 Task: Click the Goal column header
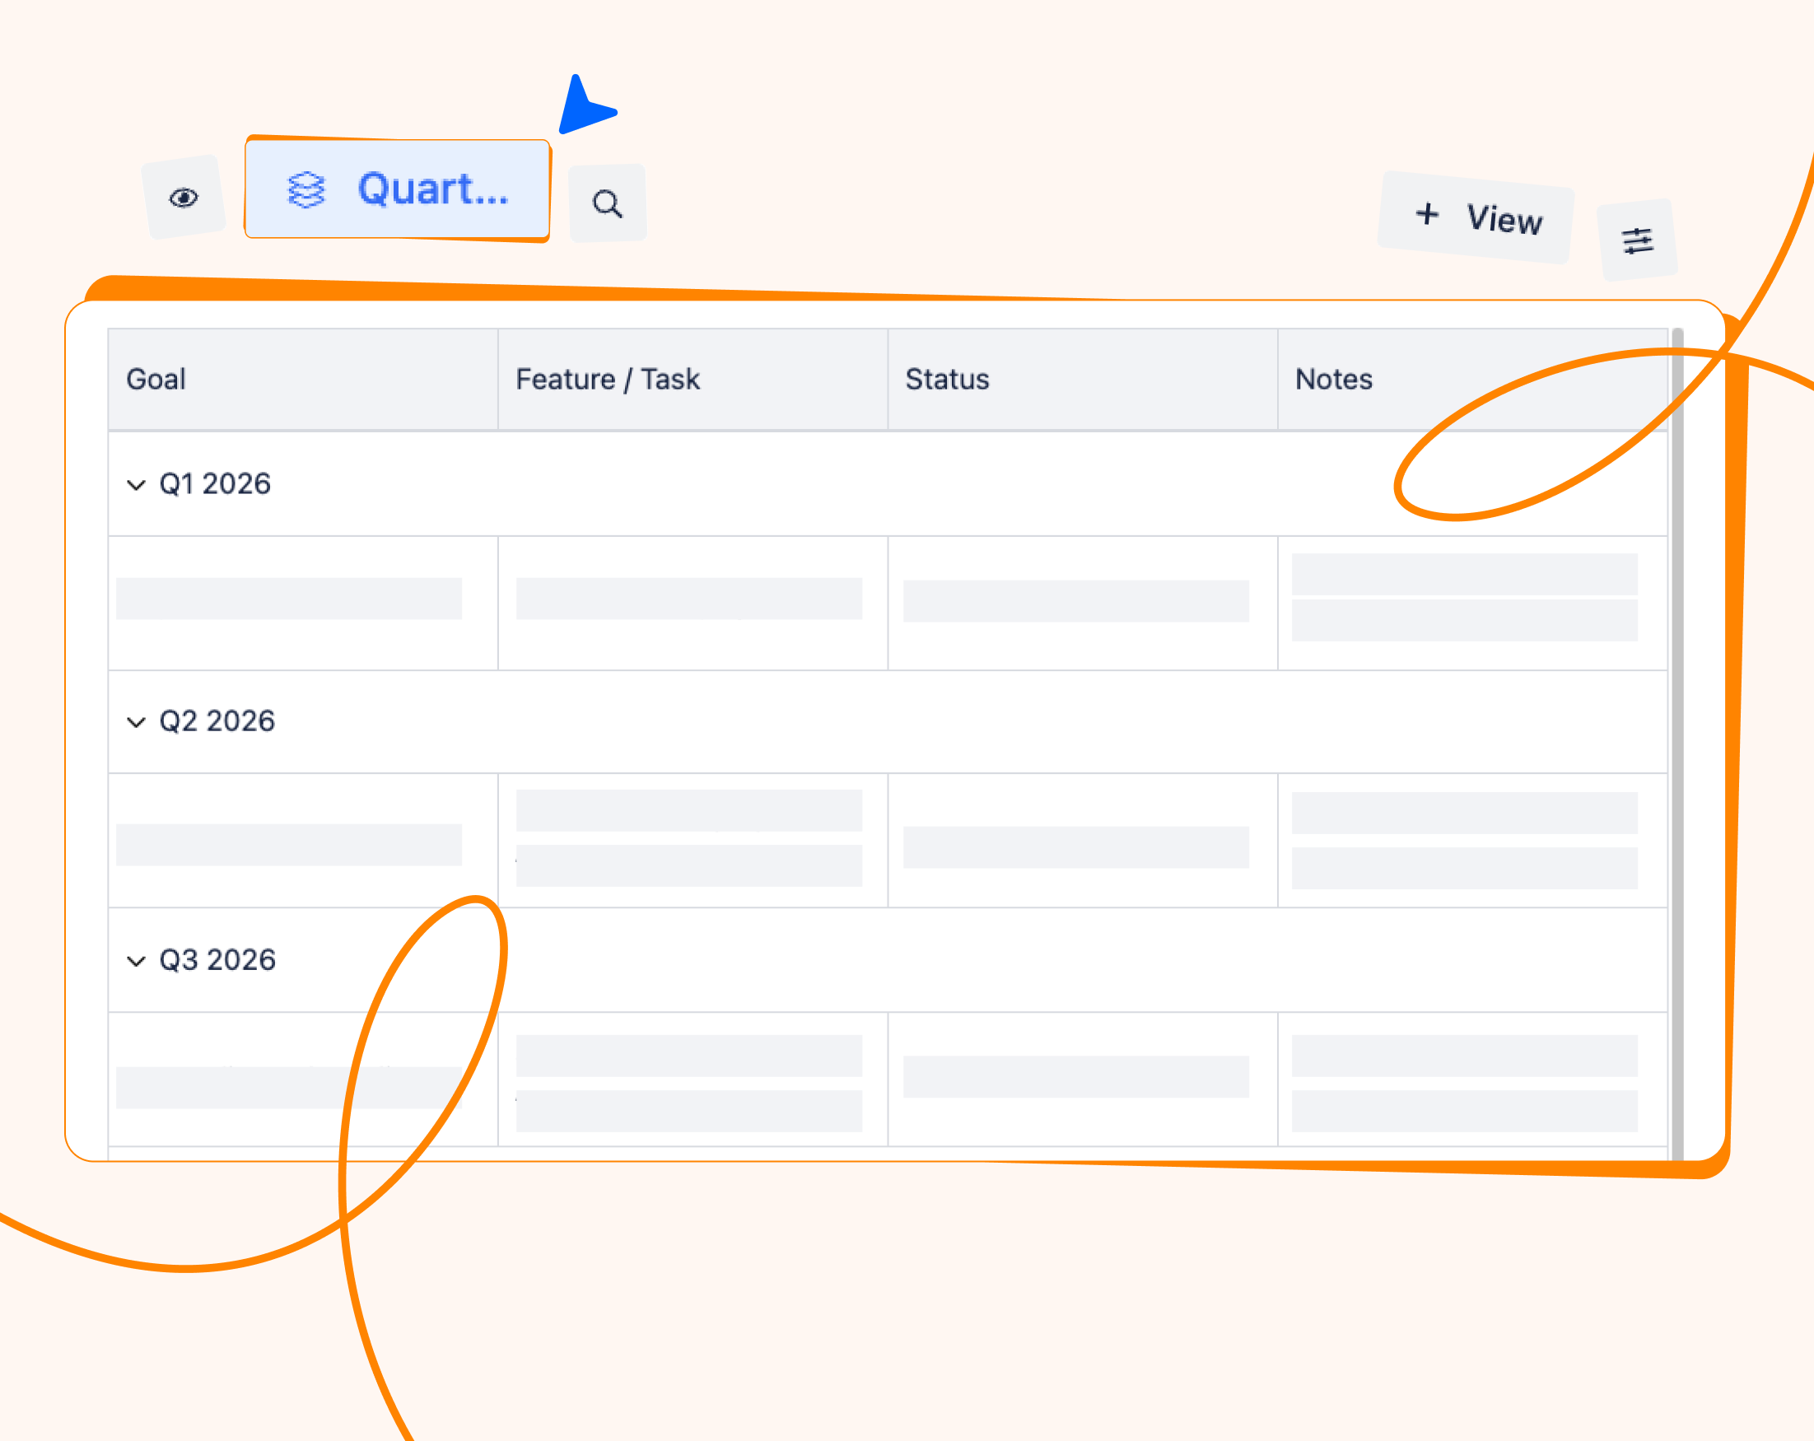point(156,380)
